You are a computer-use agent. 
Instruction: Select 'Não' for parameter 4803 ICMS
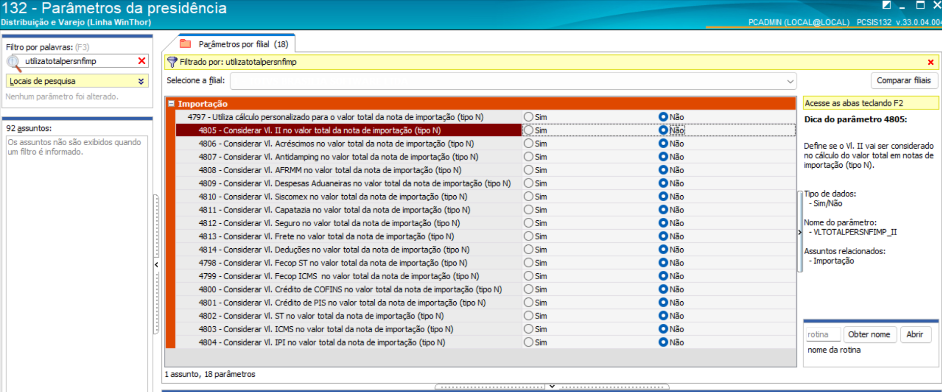coord(663,329)
